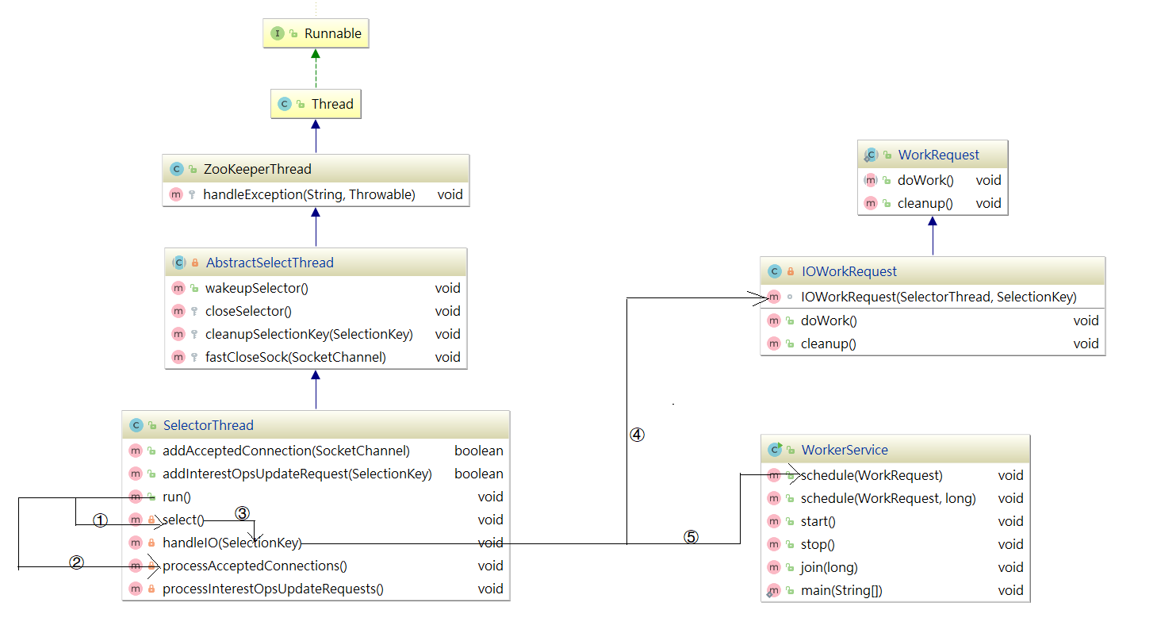This screenshot has height=637, width=1157.
Task: Click the method icon of wakeupSelector()
Action: point(178,288)
